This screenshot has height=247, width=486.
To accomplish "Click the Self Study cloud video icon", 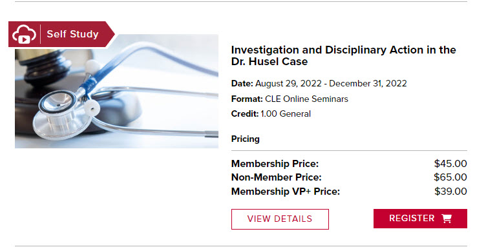I will tap(24, 34).
